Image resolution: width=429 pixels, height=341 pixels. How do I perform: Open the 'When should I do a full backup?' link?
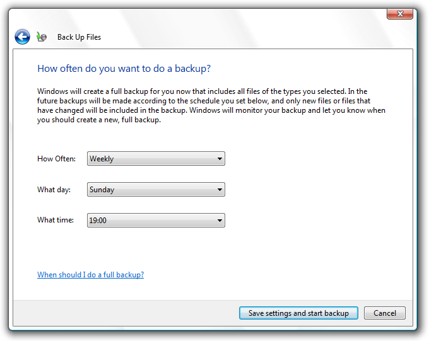tap(91, 275)
